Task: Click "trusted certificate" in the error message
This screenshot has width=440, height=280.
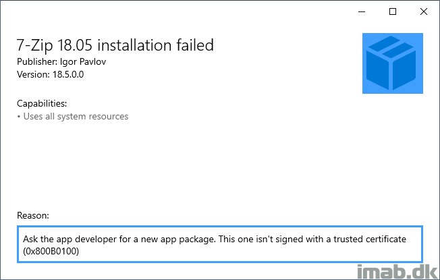Action: [370, 239]
